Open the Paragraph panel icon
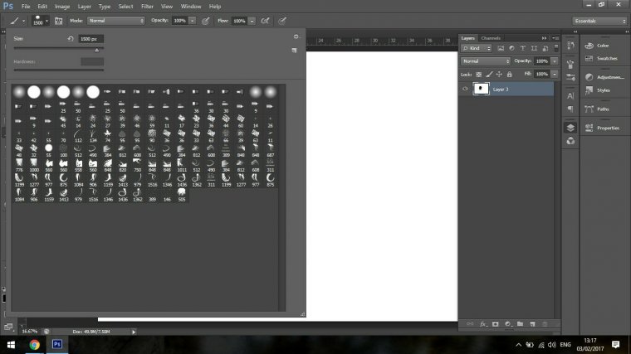Image resolution: width=631 pixels, height=354 pixels. tap(570, 109)
